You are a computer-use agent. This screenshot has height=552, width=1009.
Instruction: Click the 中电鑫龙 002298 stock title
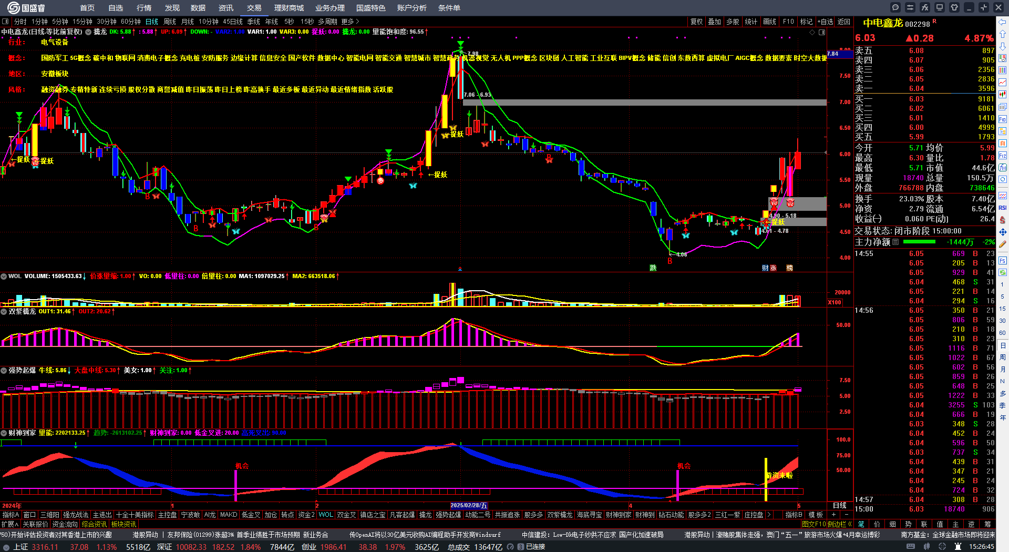tap(897, 23)
